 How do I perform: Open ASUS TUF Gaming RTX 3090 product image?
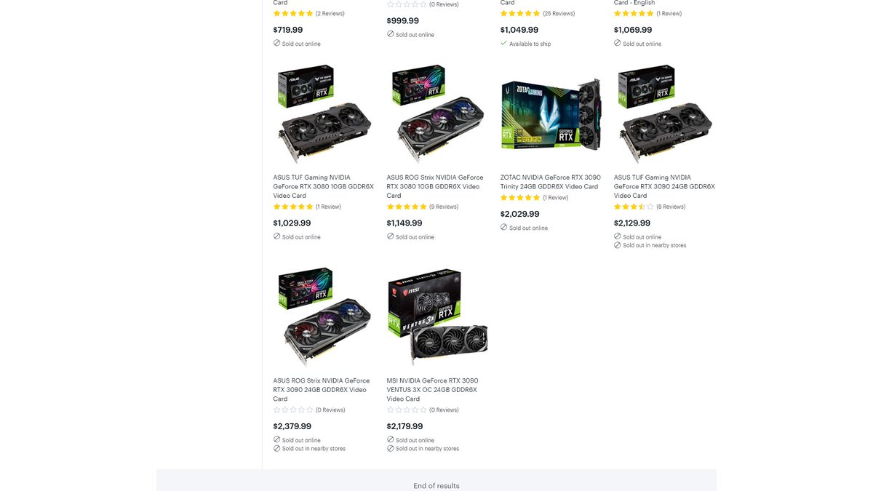click(665, 114)
